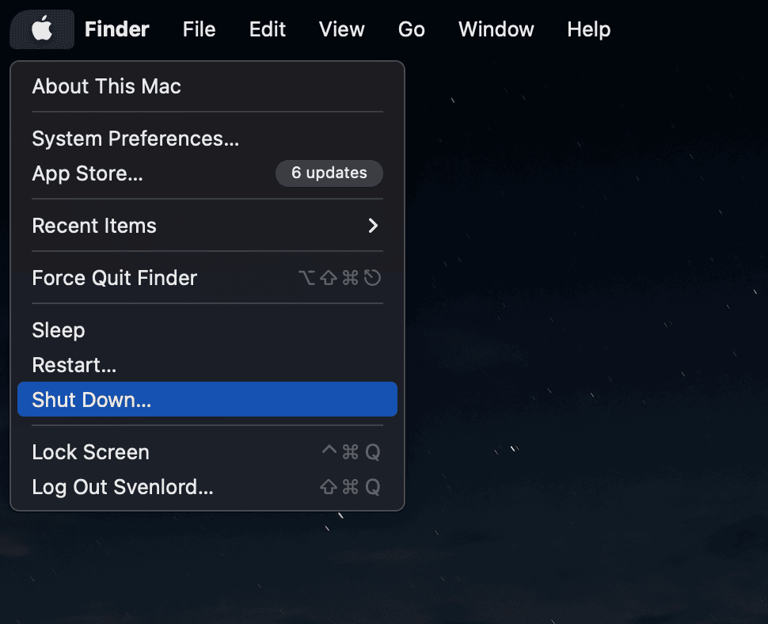Open the Finder menu in menu bar
This screenshot has width=768, height=624.
(x=116, y=29)
